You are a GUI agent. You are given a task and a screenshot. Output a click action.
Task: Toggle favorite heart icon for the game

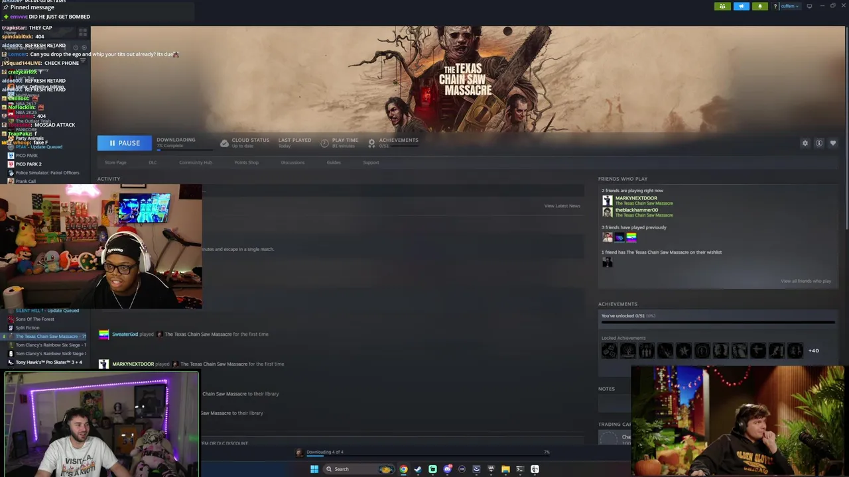pos(833,143)
